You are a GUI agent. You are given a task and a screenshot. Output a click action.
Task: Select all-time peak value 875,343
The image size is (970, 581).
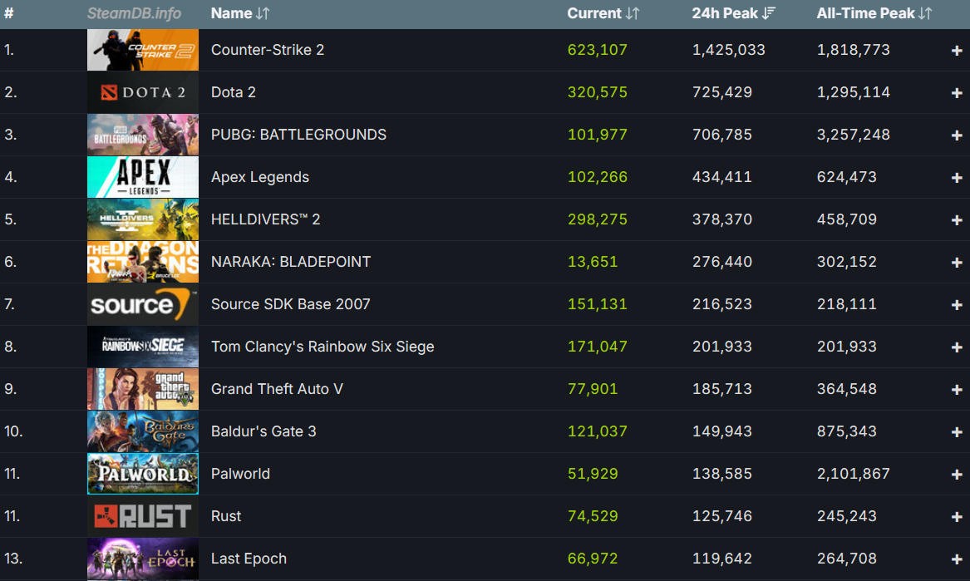coord(847,431)
